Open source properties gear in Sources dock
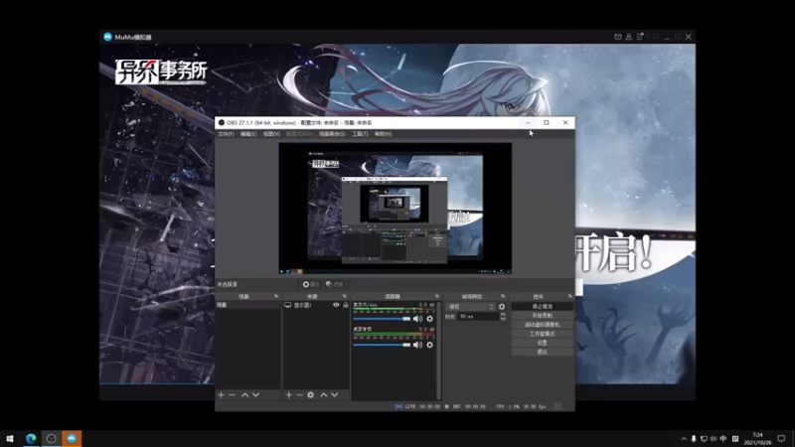Viewport: 795px width, 447px height. pyautogui.click(x=311, y=394)
